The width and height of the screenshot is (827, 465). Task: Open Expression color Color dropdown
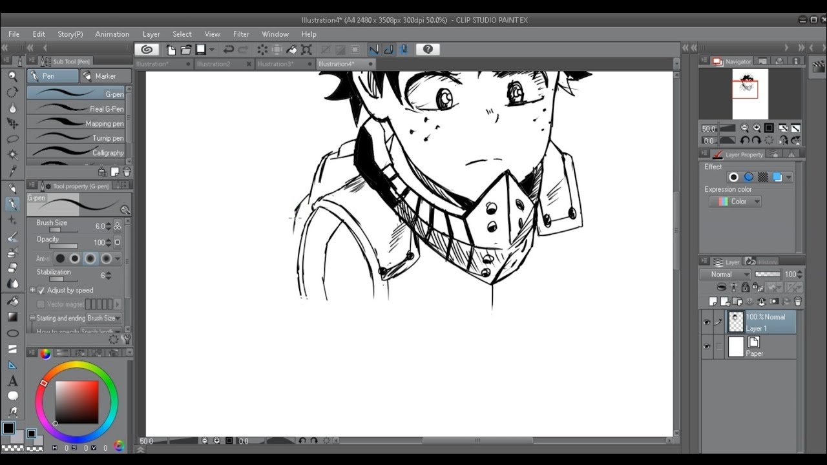coord(735,201)
